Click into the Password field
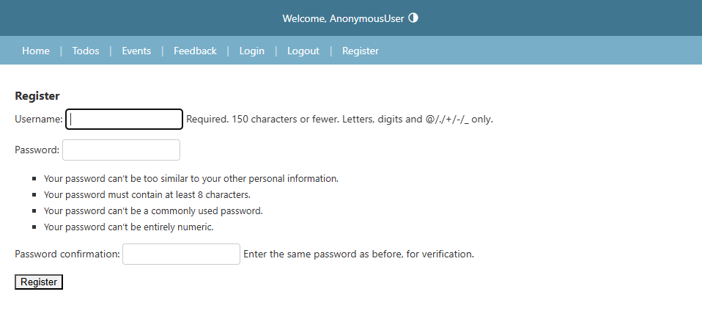Image resolution: width=702 pixels, height=330 pixels. 122,150
